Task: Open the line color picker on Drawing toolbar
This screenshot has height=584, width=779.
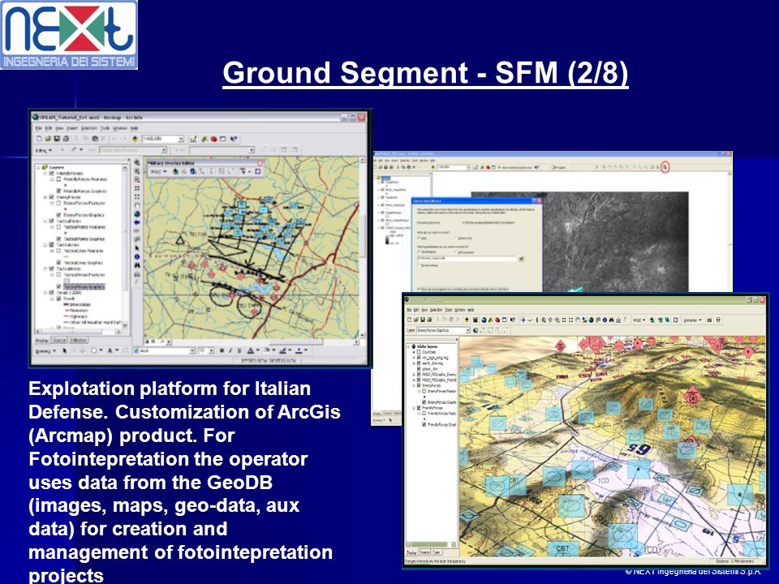Action: (x=285, y=350)
